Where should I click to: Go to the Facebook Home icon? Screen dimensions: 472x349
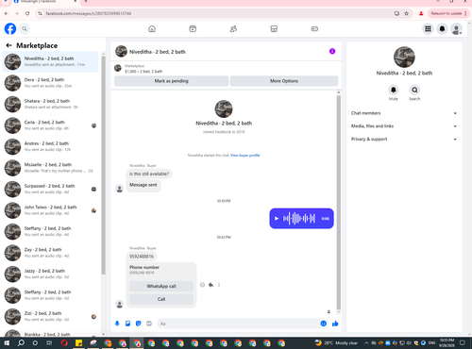pyautogui.click(x=152, y=29)
